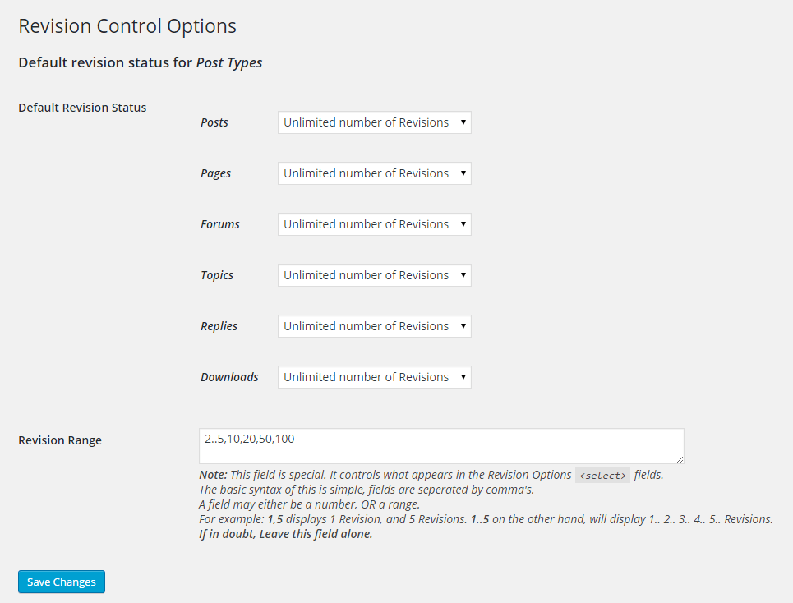
Task: Open the Downloads revisions dropdown
Action: (374, 377)
